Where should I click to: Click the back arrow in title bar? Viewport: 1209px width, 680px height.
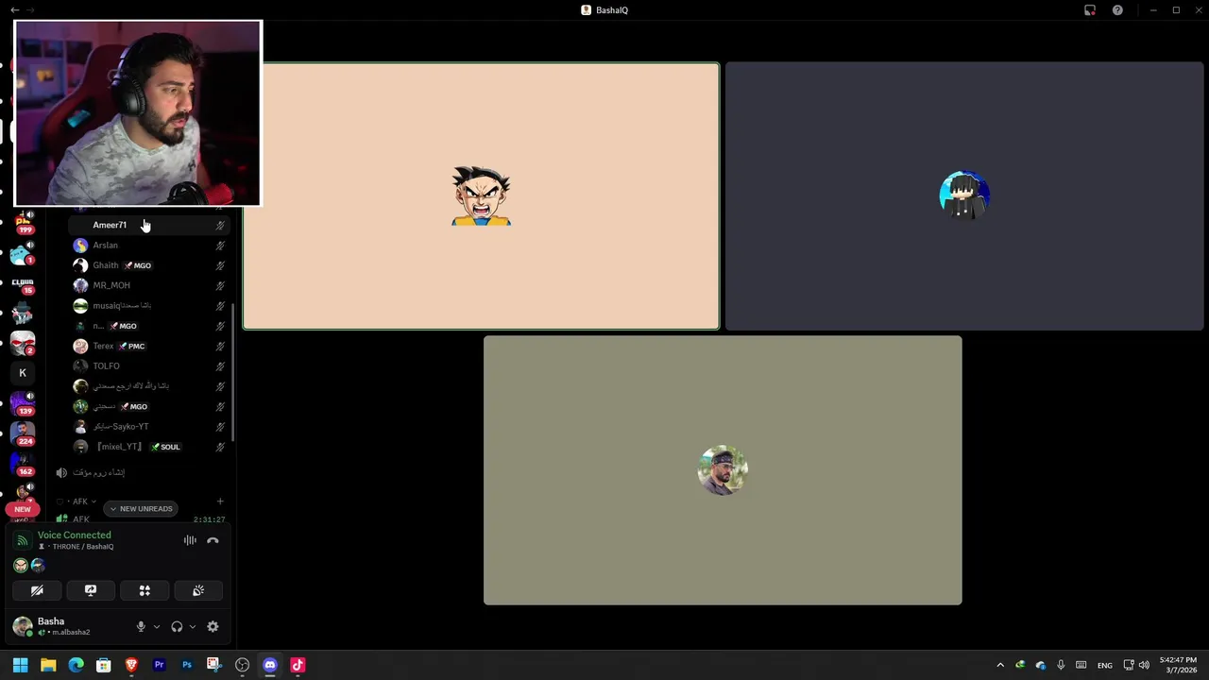(x=14, y=10)
